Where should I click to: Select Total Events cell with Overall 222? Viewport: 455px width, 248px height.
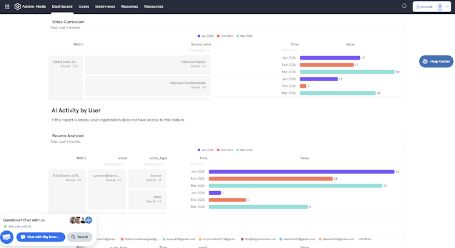66,77
